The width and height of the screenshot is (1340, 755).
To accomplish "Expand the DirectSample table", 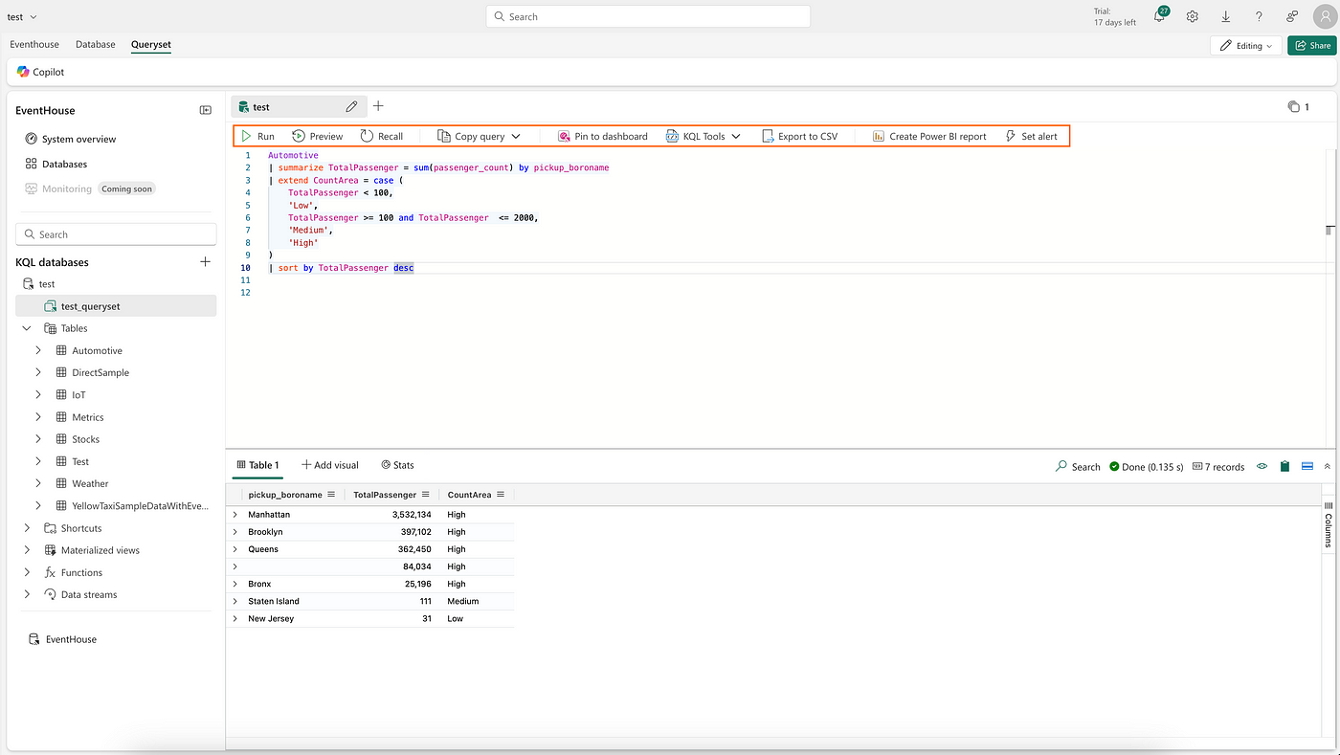I will pos(38,372).
